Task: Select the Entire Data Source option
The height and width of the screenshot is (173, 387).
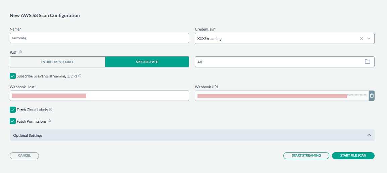Action: tap(57, 62)
